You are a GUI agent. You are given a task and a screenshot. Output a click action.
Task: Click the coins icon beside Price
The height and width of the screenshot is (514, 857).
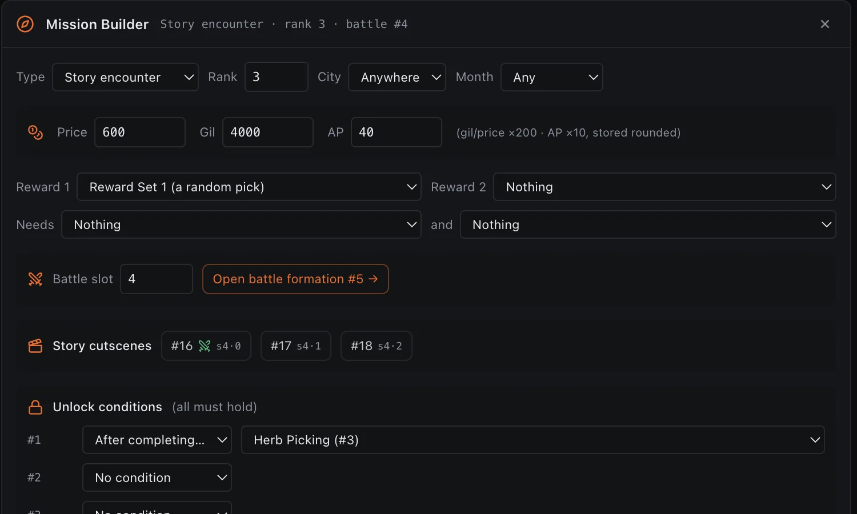point(35,132)
